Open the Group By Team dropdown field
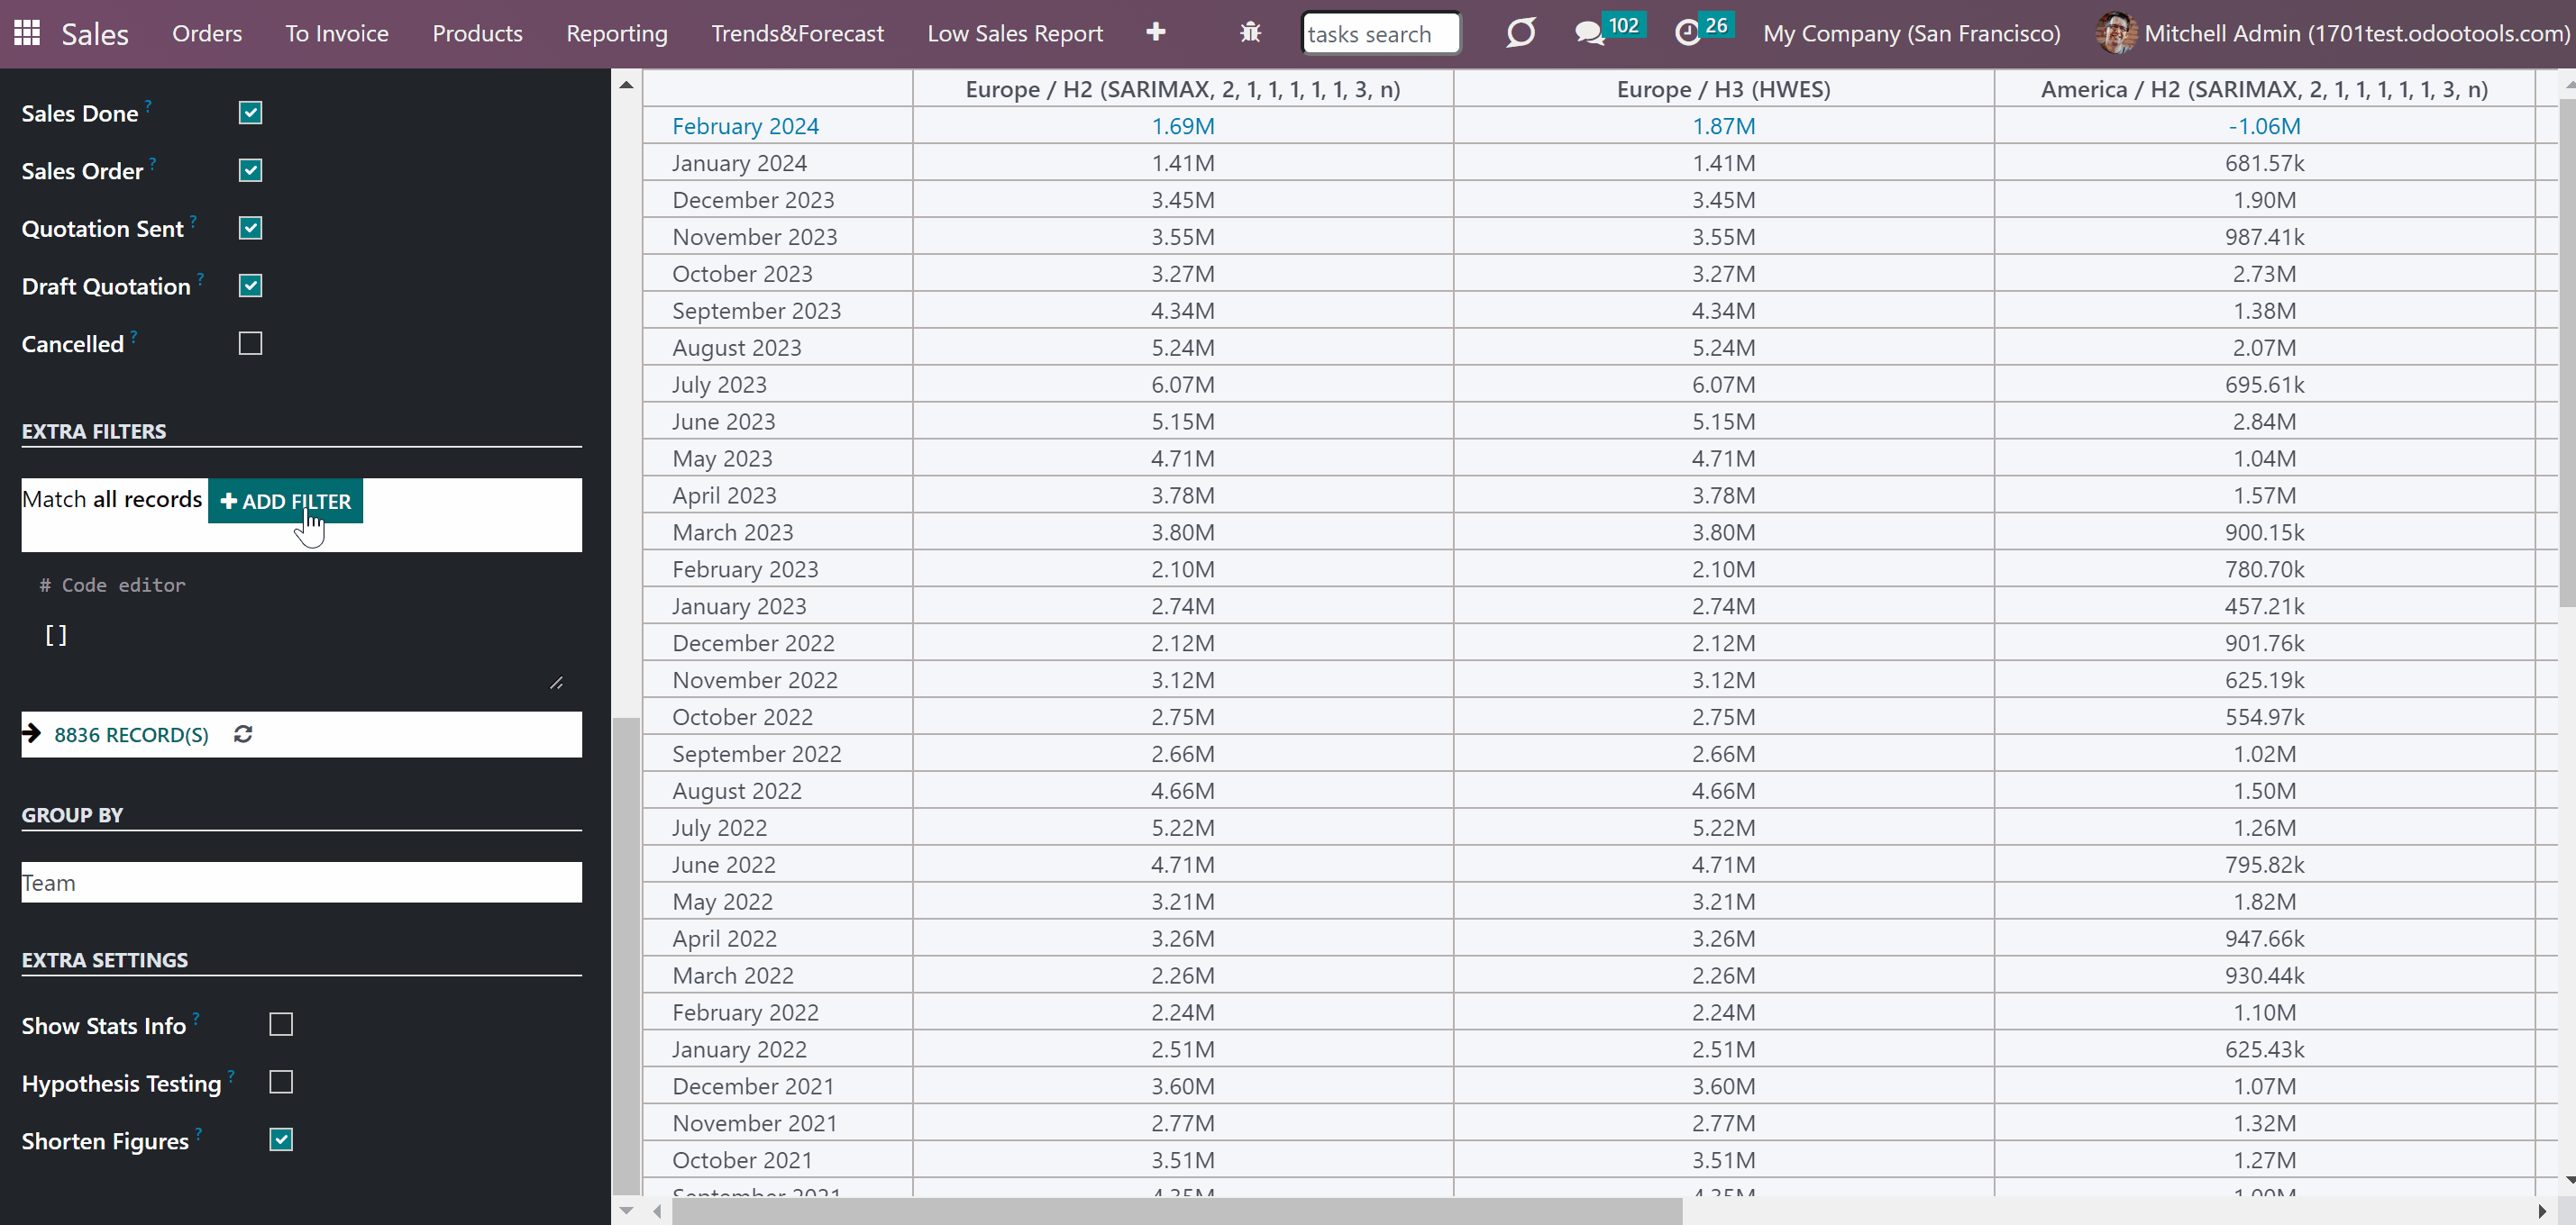 pos(301,883)
